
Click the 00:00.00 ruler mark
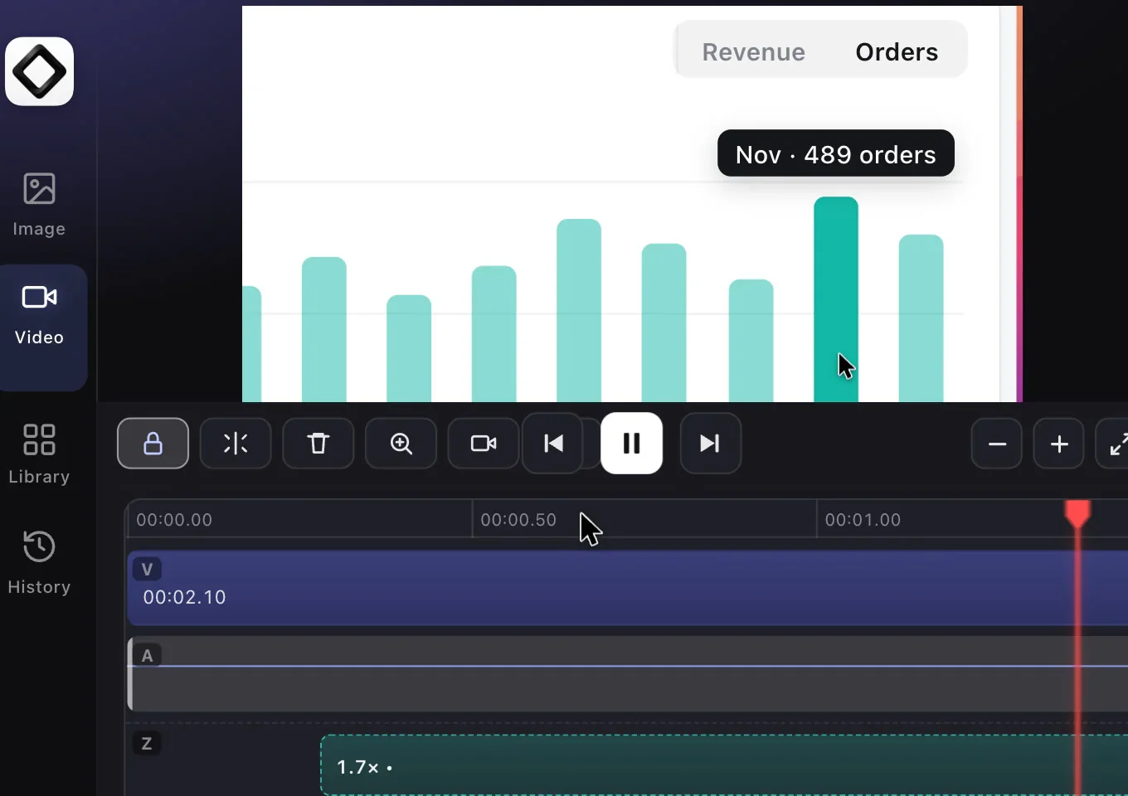pos(174,520)
